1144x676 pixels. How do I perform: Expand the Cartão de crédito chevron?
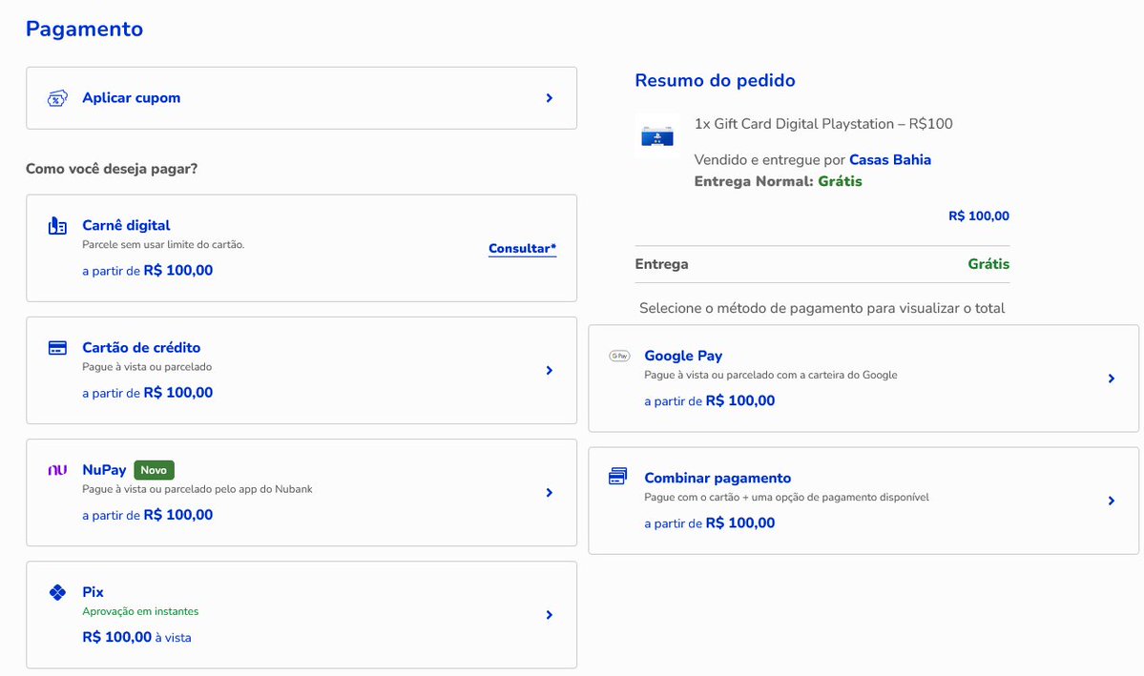coord(550,371)
